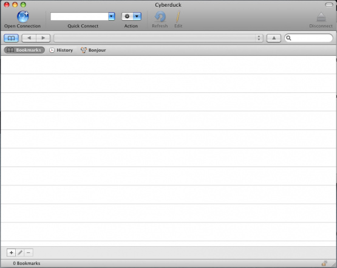Toggle the bookmarks view book button

[x=11, y=38]
